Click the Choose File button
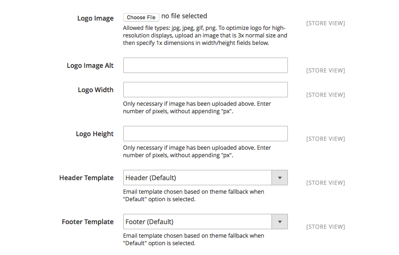Image resolution: width=399 pixels, height=255 pixels. coord(141,17)
